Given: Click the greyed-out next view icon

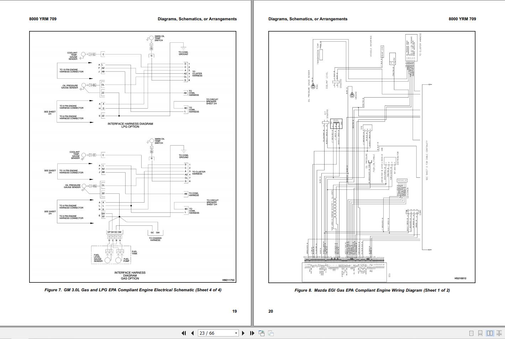Looking at the screenshot, I should [271, 333].
